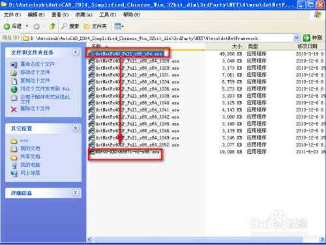Open the Search (搜索) toolbar button
The width and height of the screenshot is (326, 245).
[70, 26]
